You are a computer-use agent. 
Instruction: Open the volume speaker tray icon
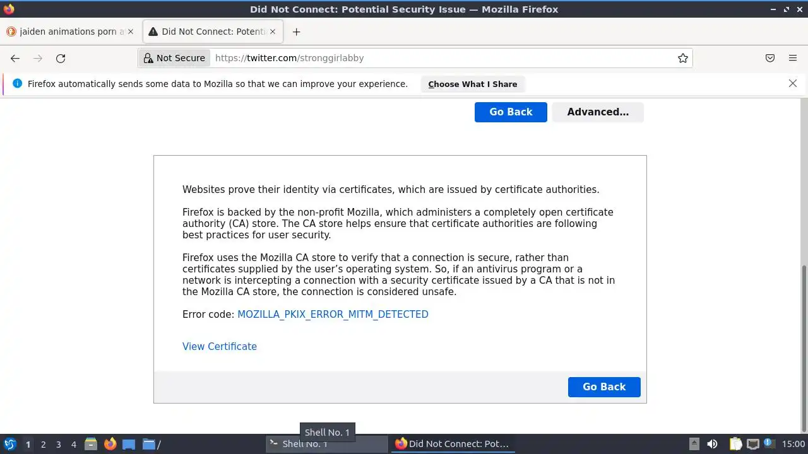coord(712,444)
